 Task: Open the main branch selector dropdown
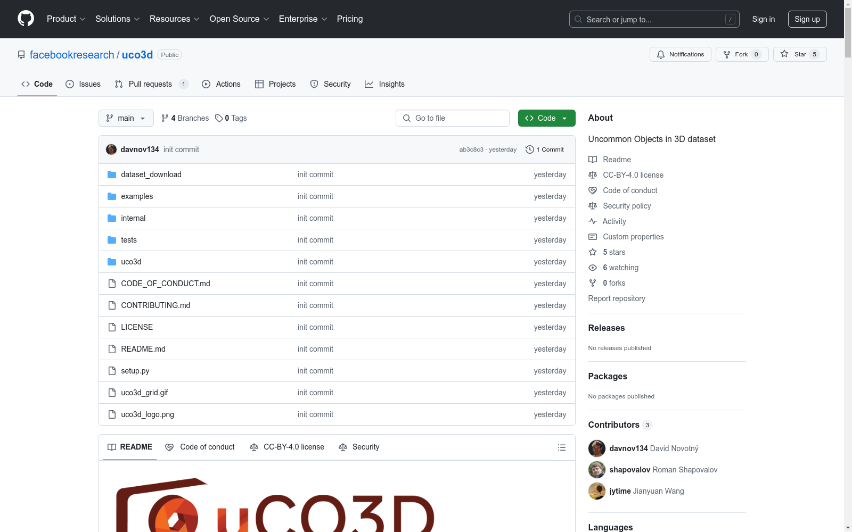pos(126,118)
